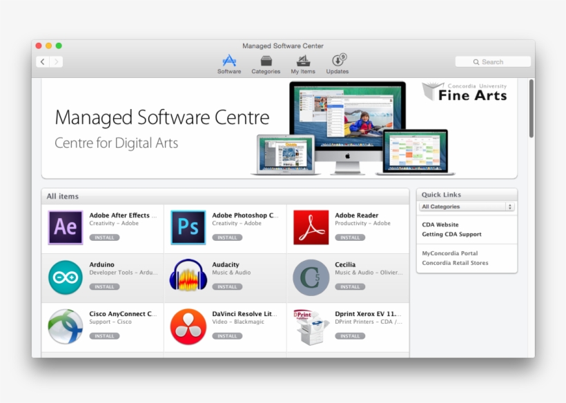Open the Adobe Reader app icon
Image resolution: width=566 pixels, height=403 pixels.
click(311, 228)
